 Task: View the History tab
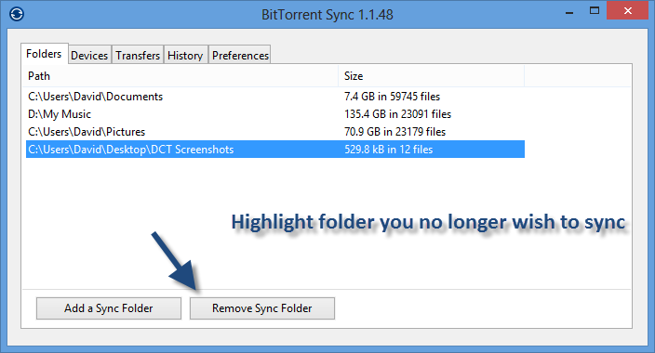[x=185, y=55]
